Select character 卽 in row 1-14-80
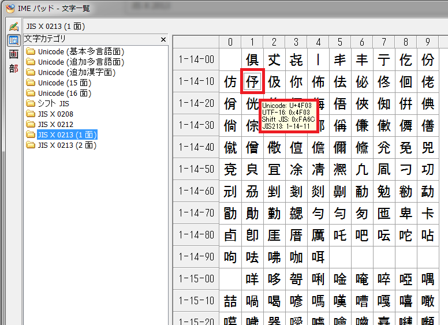Image resolution: width=448 pixels, height=325 pixels. pyautogui.click(x=252, y=236)
